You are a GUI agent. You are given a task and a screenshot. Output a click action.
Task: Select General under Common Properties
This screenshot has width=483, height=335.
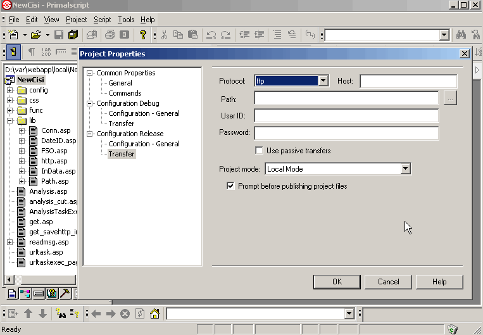pos(120,83)
